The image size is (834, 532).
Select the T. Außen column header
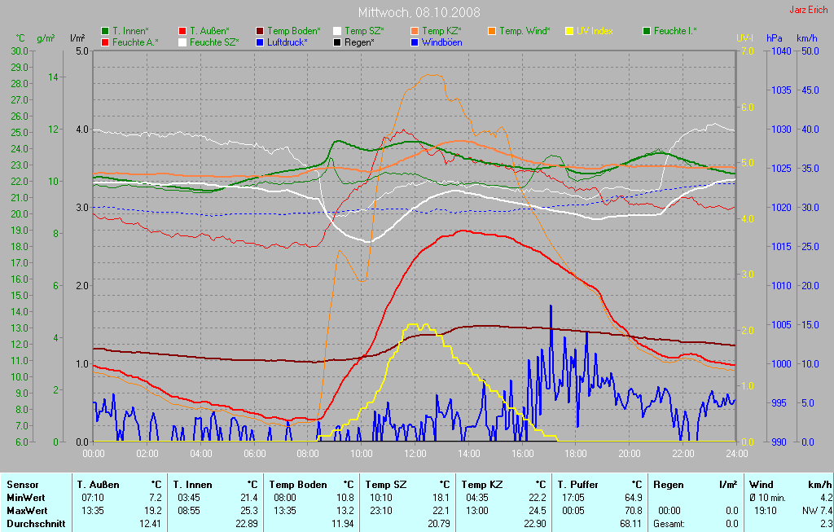coord(102,484)
